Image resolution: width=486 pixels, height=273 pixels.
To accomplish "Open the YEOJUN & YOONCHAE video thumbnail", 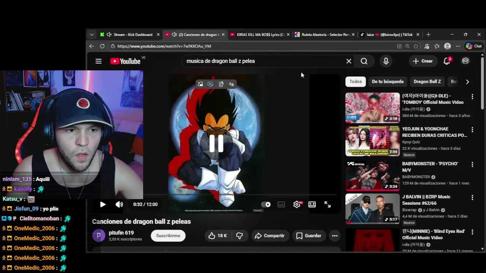I will tap(373, 141).
